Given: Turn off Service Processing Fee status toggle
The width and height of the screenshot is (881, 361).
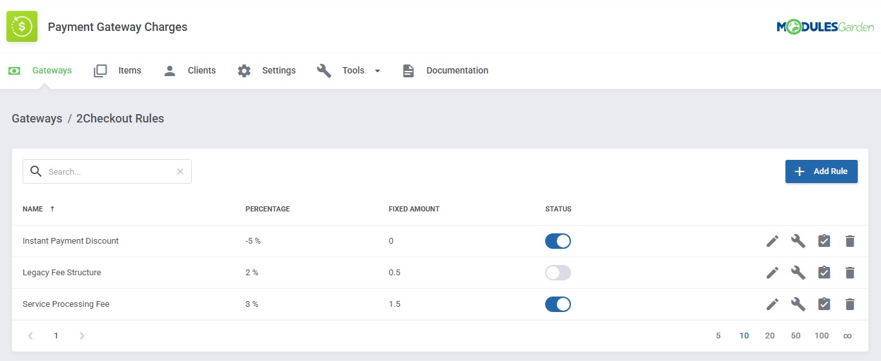Looking at the screenshot, I should (x=558, y=304).
